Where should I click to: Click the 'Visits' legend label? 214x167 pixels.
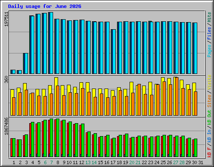209,82
